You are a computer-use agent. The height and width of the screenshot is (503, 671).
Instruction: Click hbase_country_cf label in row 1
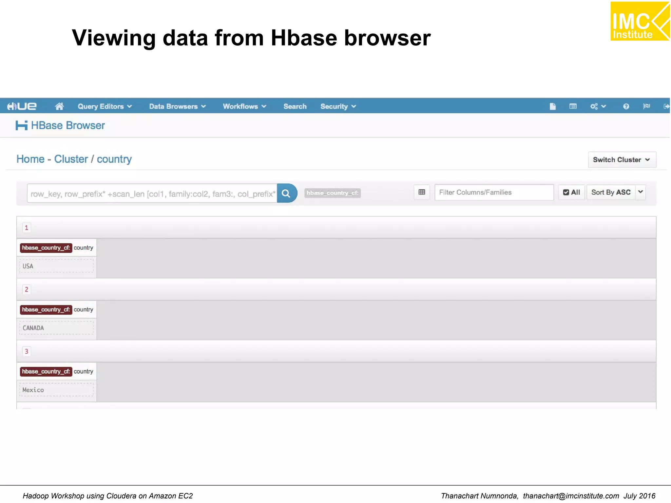(x=46, y=248)
